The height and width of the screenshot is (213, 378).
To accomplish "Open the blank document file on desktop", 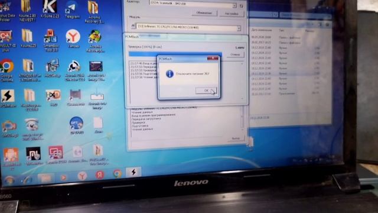I will click(98, 125).
